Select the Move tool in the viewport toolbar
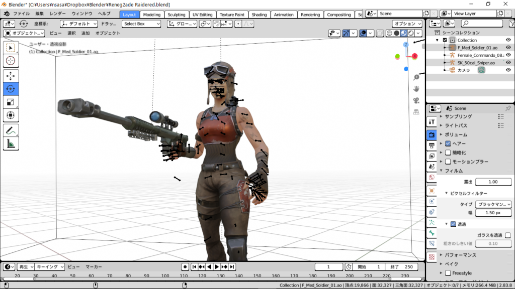 coord(11,75)
